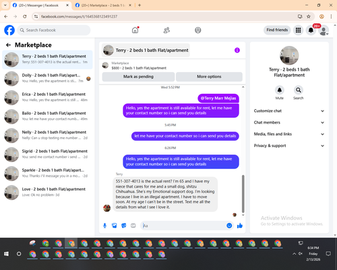The width and height of the screenshot is (337, 270).
Task: Select the Dolly conversation in the list
Action: pos(47,78)
